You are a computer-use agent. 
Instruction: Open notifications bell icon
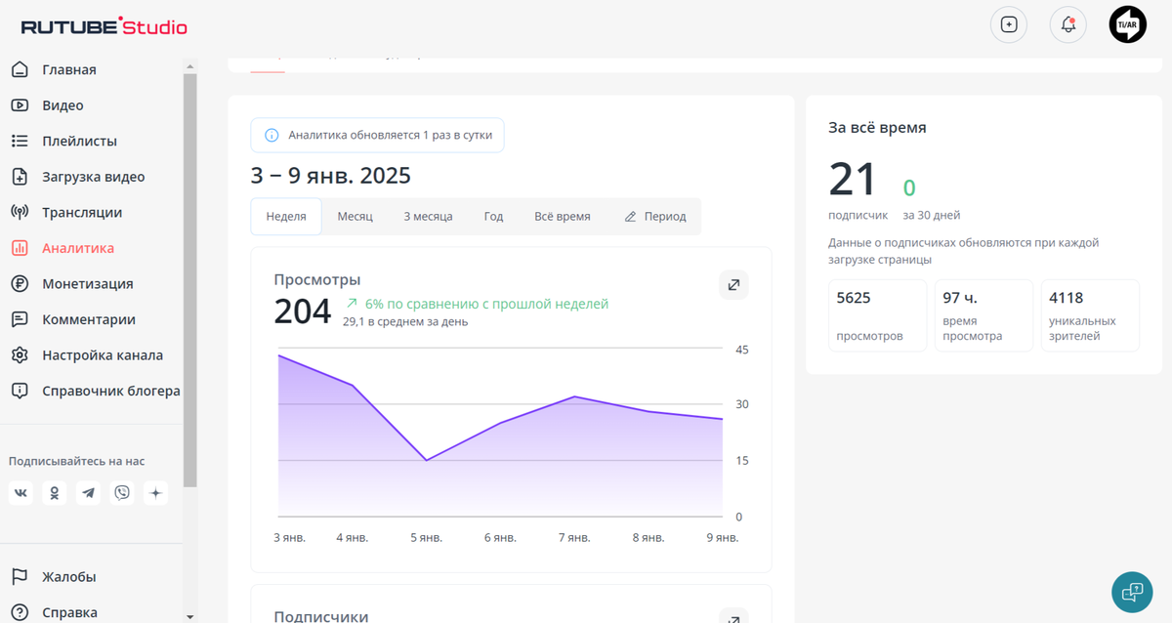[1068, 24]
